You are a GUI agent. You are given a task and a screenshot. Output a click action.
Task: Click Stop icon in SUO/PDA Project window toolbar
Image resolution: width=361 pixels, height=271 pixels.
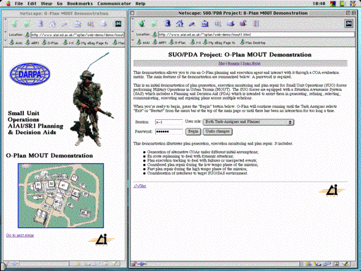(x=256, y=23)
